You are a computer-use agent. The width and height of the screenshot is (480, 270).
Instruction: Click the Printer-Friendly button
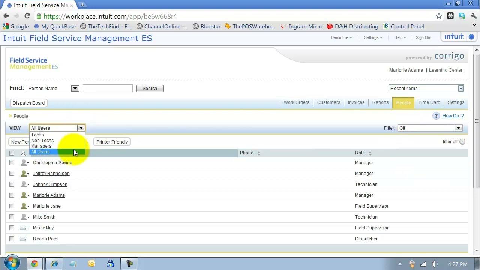(112, 142)
